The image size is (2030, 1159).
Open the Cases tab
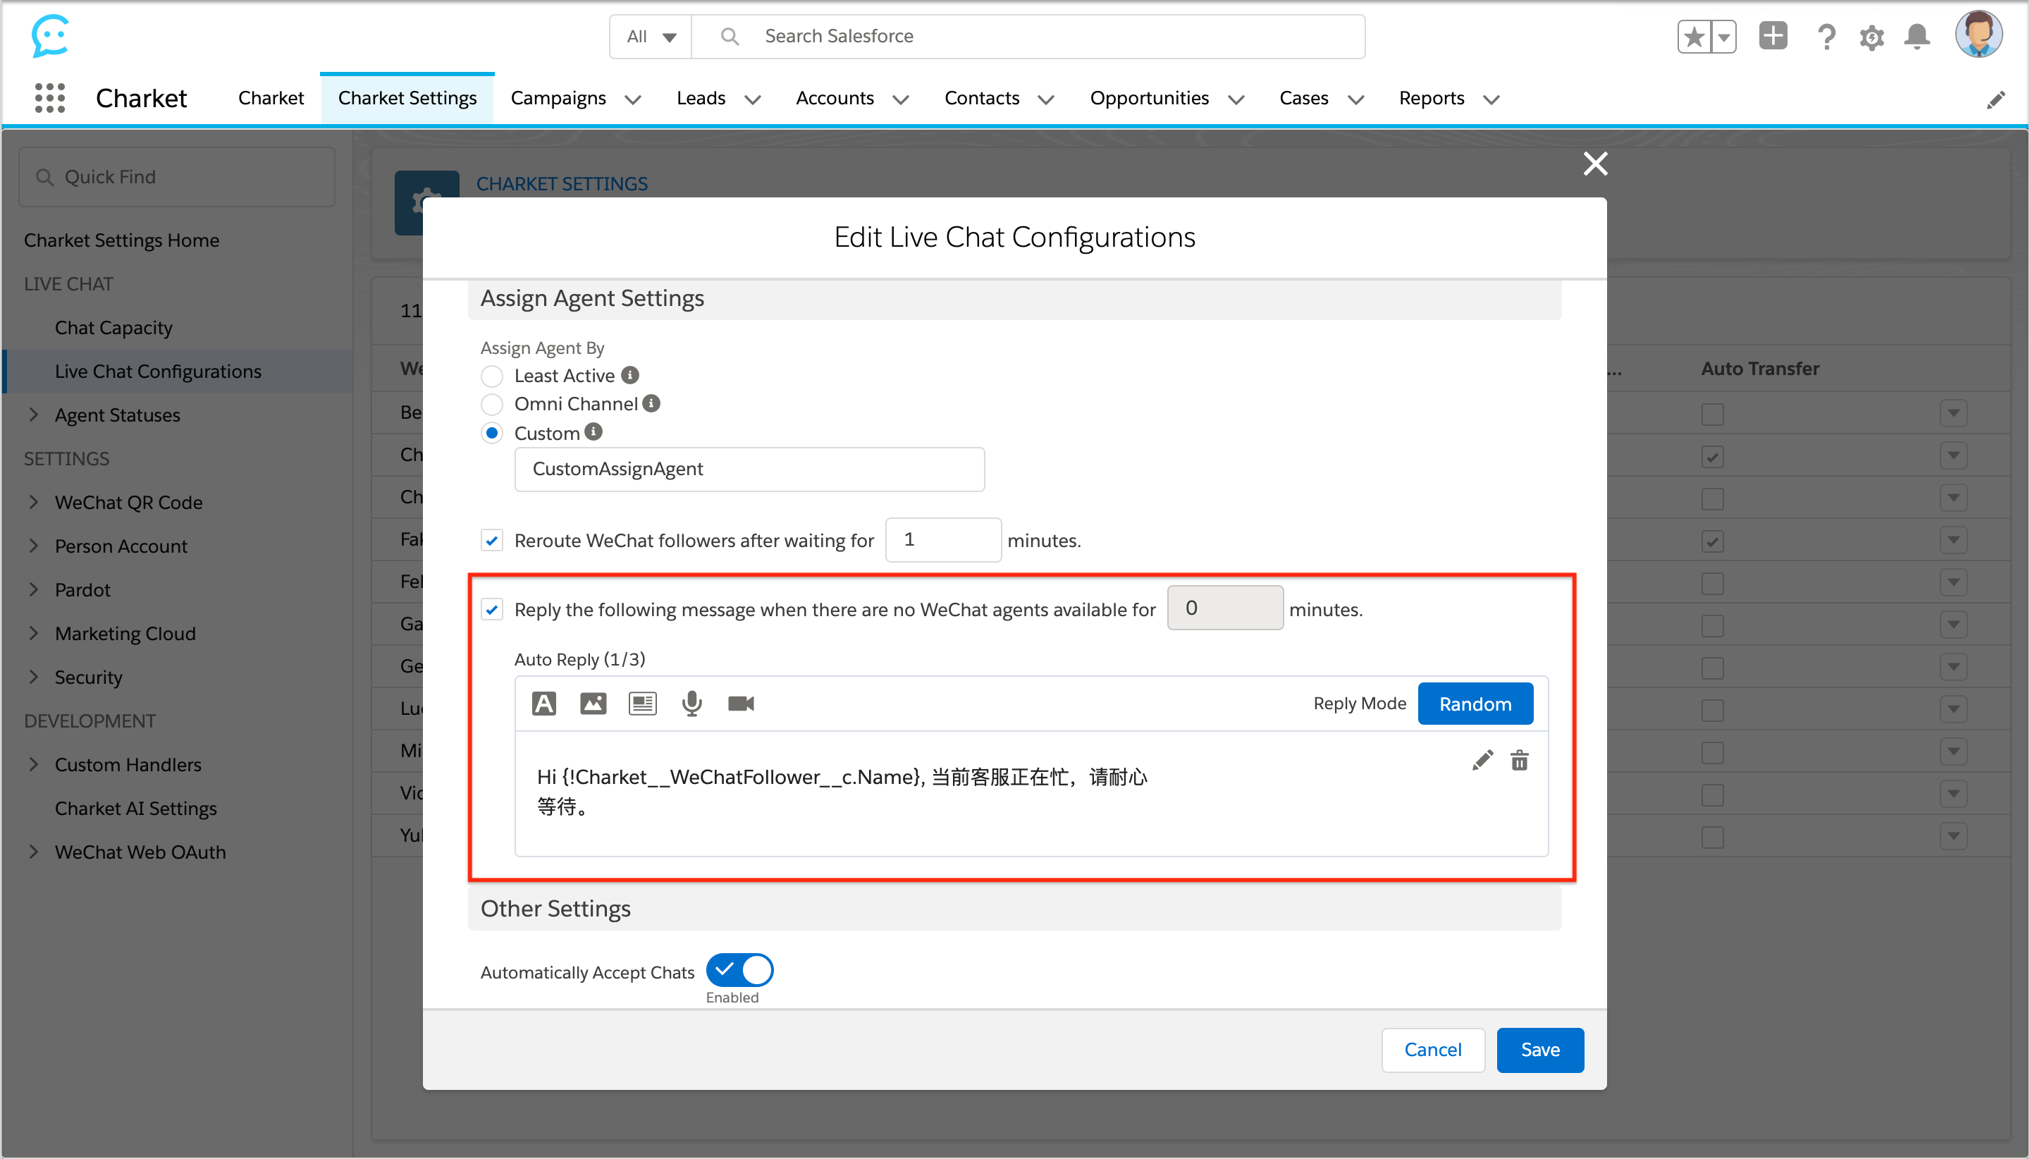1304,98
